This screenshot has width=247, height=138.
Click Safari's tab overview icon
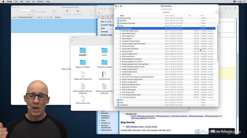click(x=235, y=8)
